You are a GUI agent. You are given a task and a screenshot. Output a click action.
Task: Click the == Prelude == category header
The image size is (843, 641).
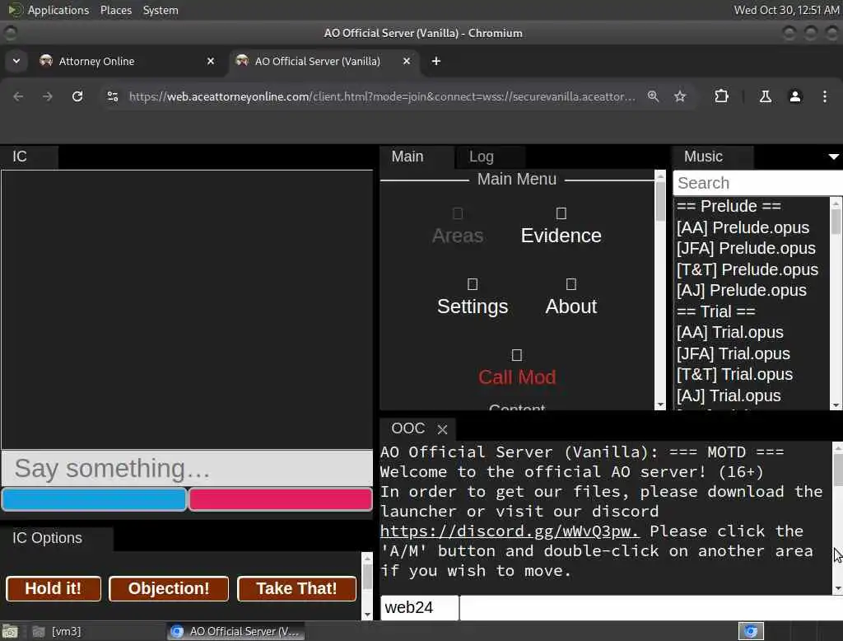coord(729,207)
